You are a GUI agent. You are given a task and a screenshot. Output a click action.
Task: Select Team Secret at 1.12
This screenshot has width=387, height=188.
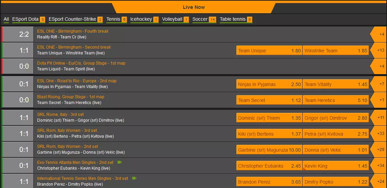click(269, 100)
